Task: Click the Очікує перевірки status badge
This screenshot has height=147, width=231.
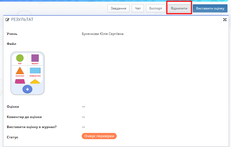Action: click(99, 136)
